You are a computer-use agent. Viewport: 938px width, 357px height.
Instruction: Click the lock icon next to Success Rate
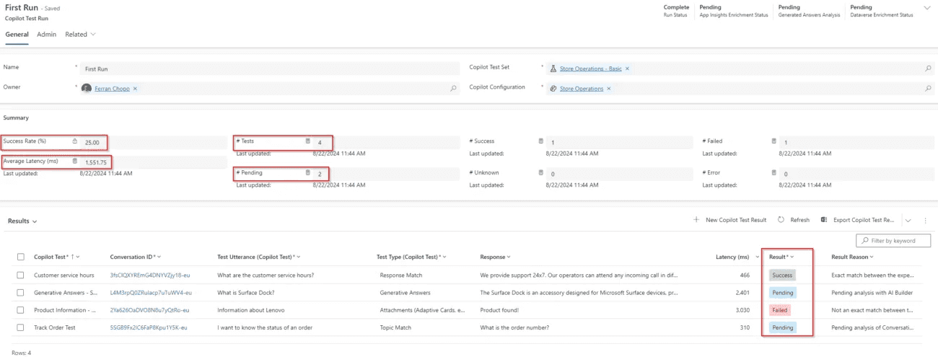coord(75,141)
